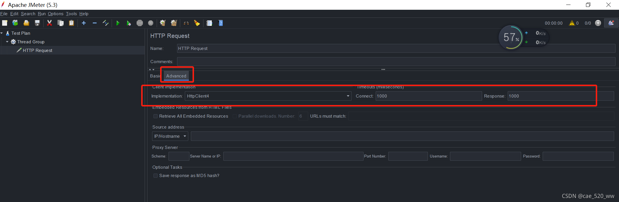Screen dimensions: 619x202
Task: Switch to the Basic tab
Action: tap(155, 76)
